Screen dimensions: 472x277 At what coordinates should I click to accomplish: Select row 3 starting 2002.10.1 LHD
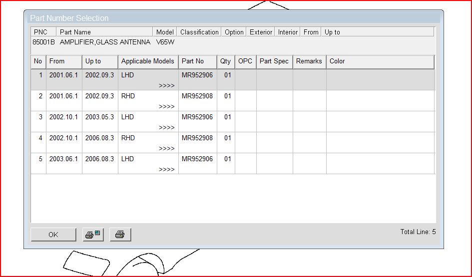pyautogui.click(x=63, y=117)
